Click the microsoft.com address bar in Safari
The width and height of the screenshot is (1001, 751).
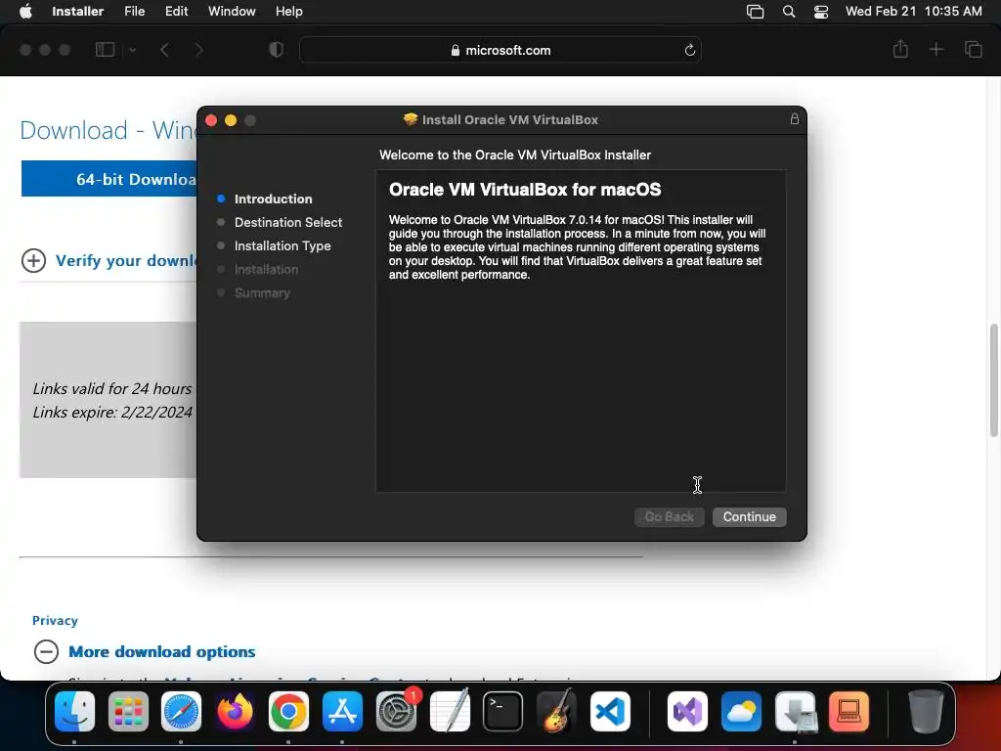[500, 50]
